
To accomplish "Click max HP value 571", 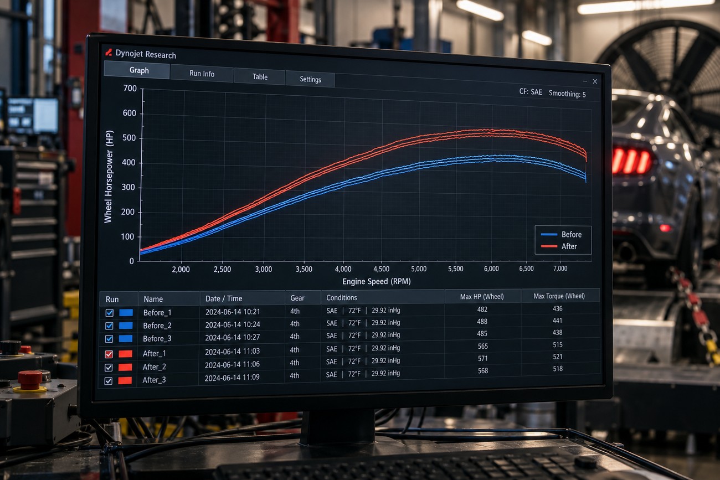I will [483, 359].
